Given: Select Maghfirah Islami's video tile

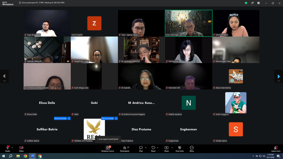Looking at the screenshot, I should point(94,50).
